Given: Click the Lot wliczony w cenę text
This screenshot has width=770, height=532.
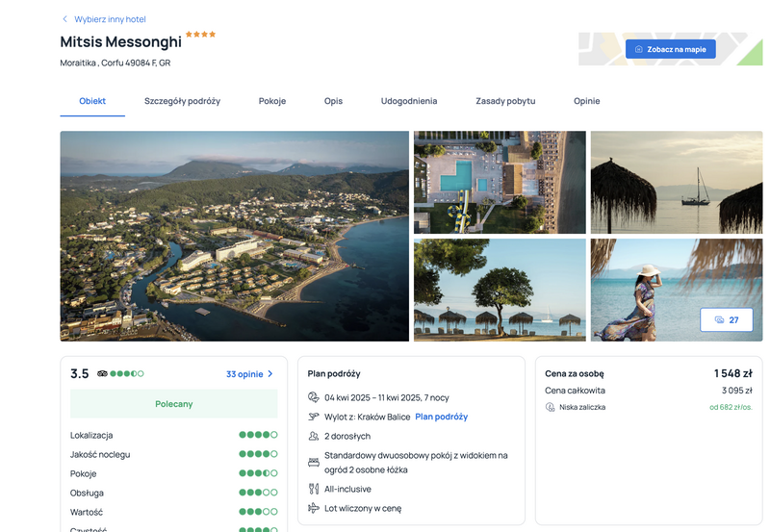Looking at the screenshot, I should 363,509.
